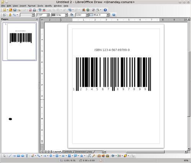Viewport: 191px width, 163px height.
Task: Click the New document icon
Action: pyautogui.click(x=5, y=10)
